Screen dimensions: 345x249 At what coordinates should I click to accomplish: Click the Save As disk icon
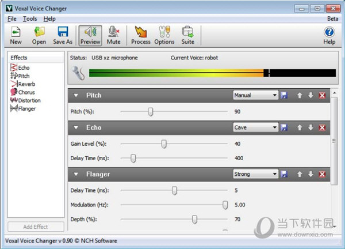pos(63,35)
